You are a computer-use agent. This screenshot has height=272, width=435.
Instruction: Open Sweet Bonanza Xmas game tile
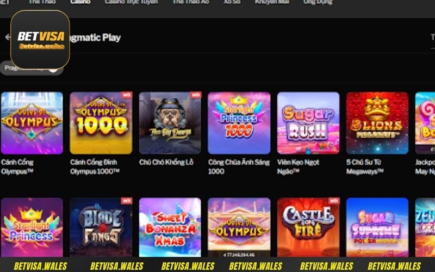[170, 227]
